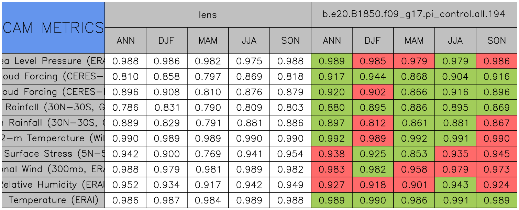Open the Surface Stress row label
The width and height of the screenshot is (519, 210).
click(53, 154)
